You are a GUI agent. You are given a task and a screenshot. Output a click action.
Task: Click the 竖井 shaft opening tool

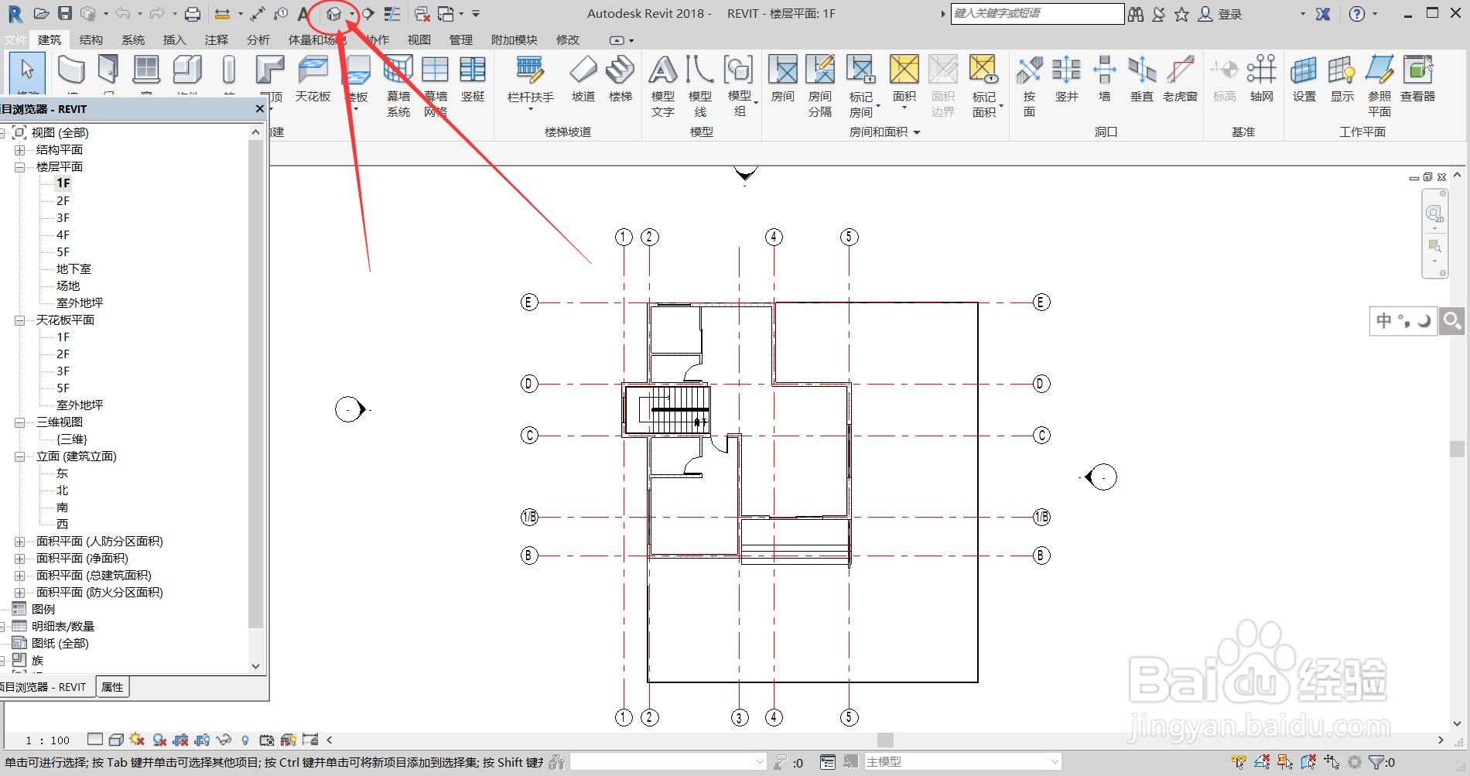(x=1066, y=79)
